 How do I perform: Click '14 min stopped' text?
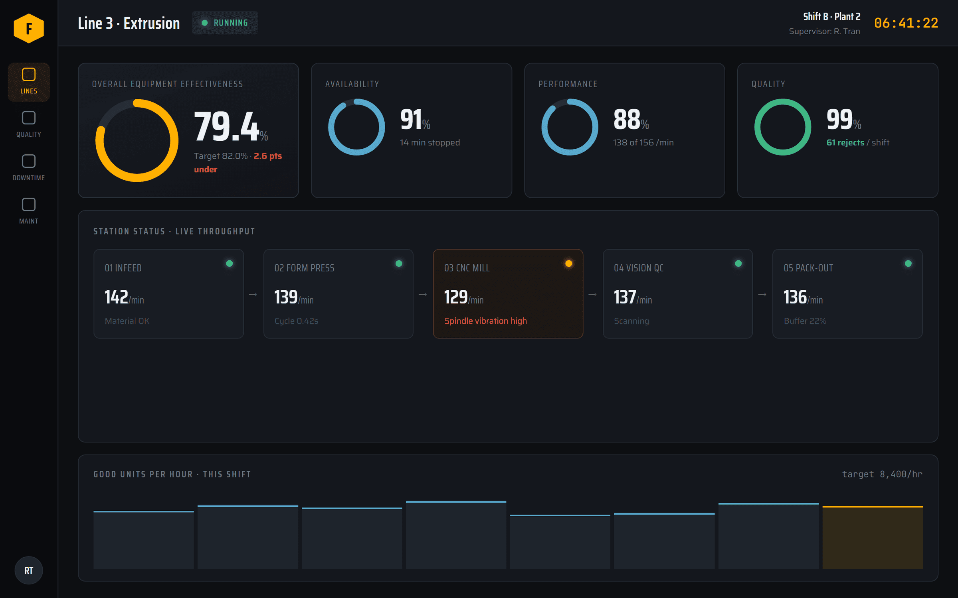pos(430,142)
